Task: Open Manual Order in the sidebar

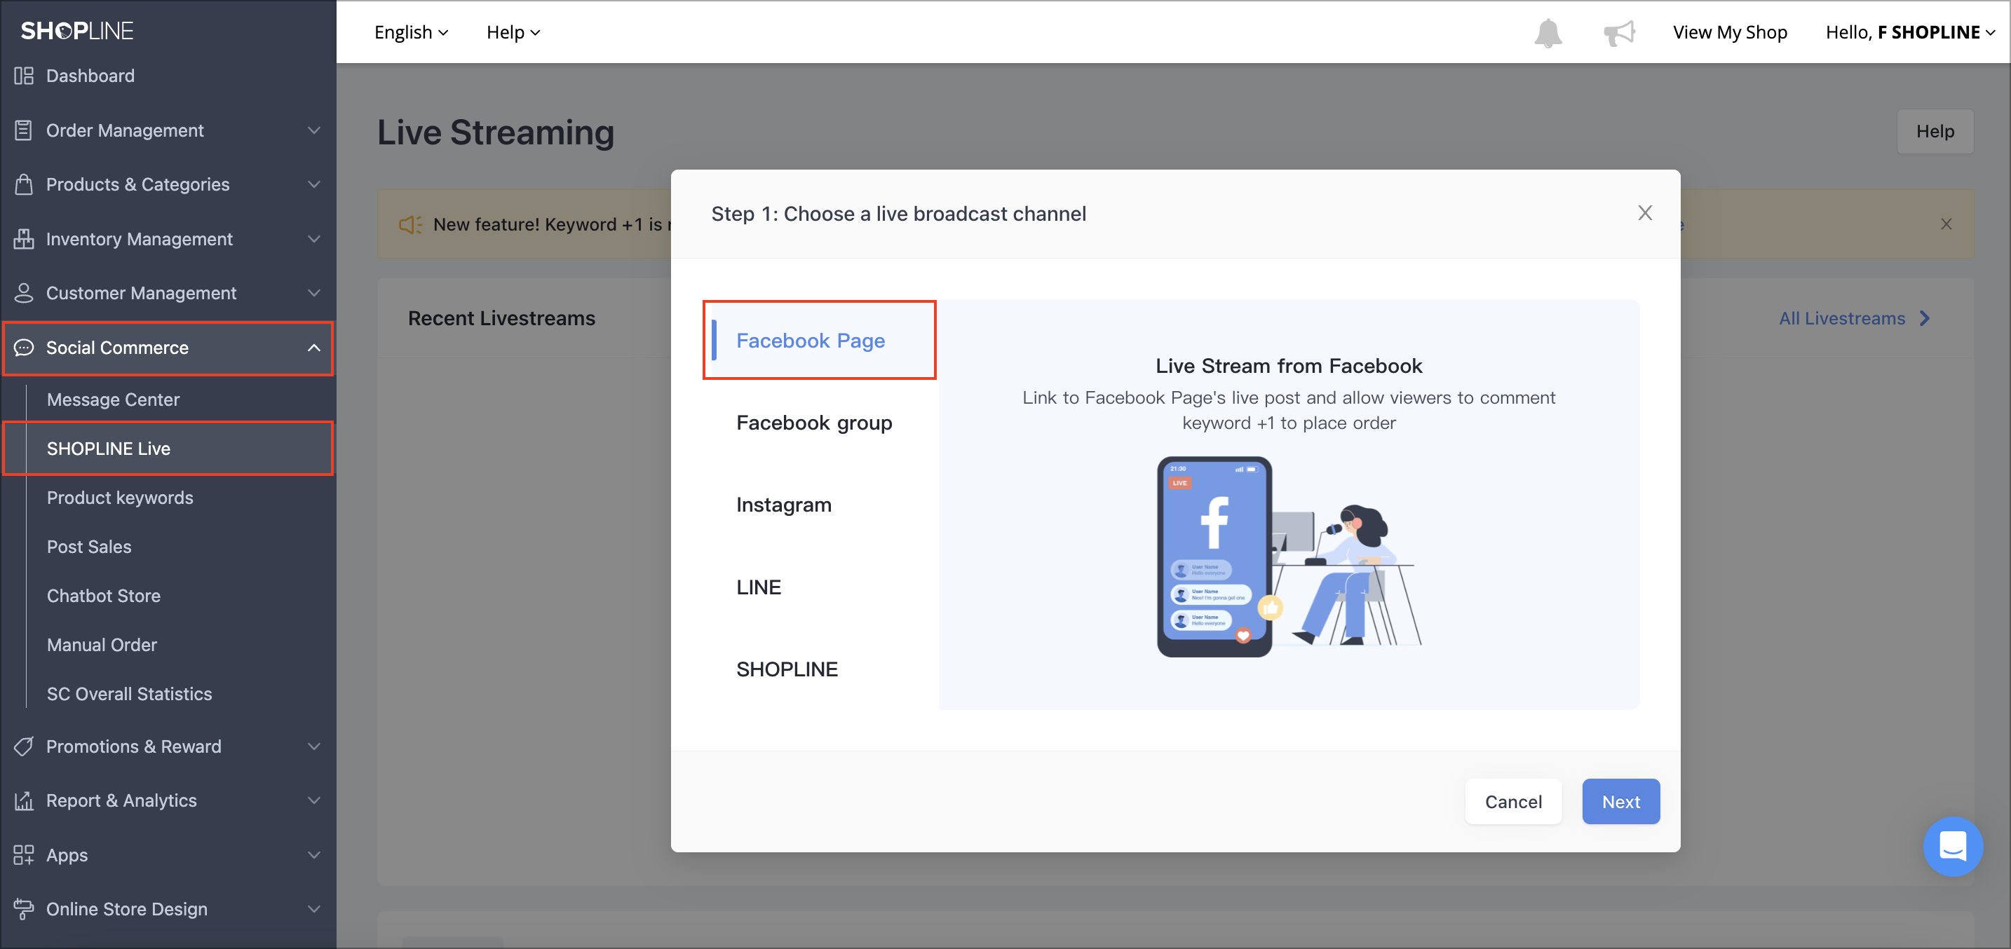Action: (102, 645)
